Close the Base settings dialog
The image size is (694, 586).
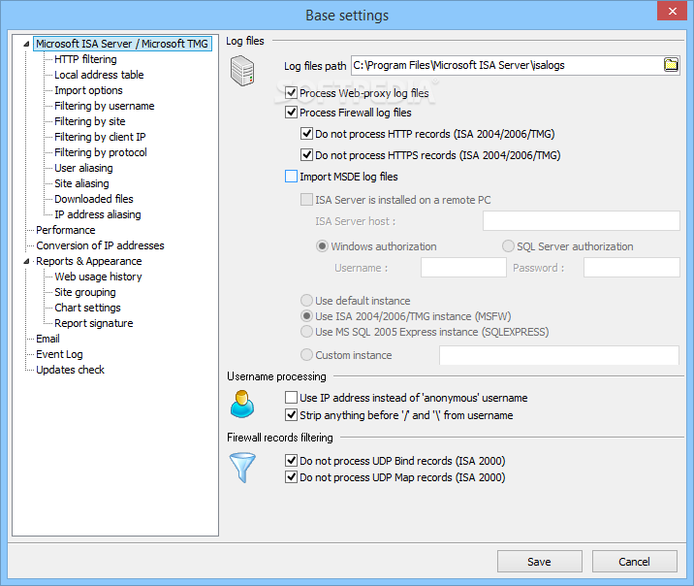672,11
